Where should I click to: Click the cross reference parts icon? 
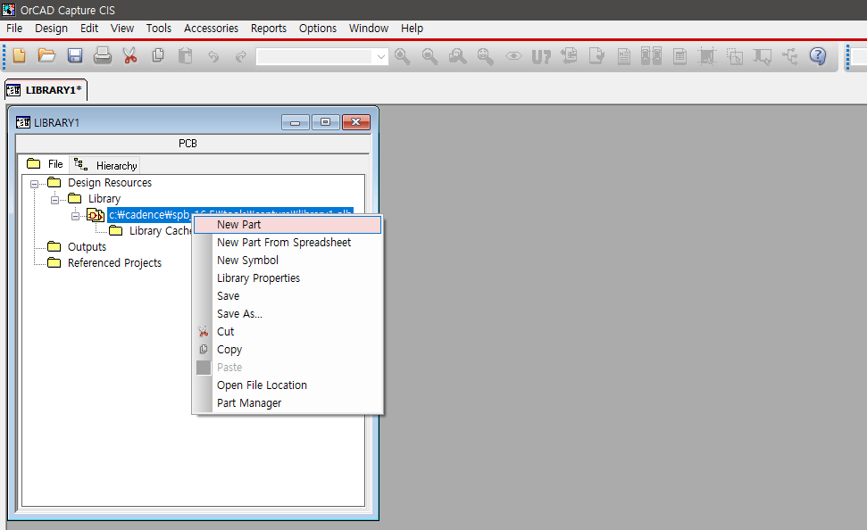point(651,56)
